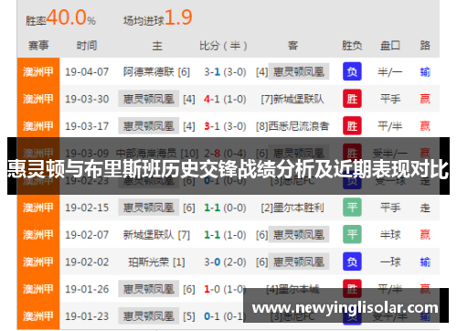Open home team 阿德莱德联 [6]

156,72
